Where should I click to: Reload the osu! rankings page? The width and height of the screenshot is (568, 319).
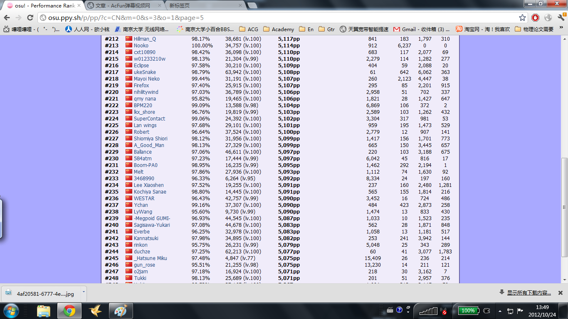[x=30, y=18]
